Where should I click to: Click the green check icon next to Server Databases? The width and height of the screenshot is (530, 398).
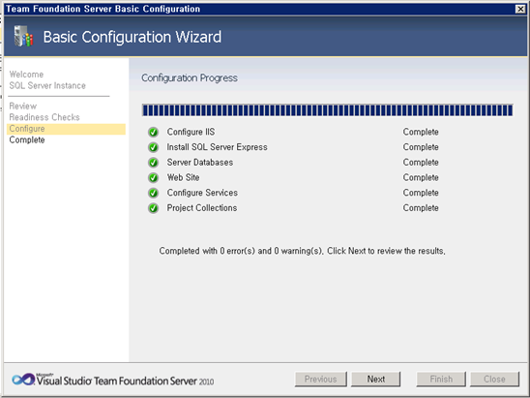tap(153, 163)
